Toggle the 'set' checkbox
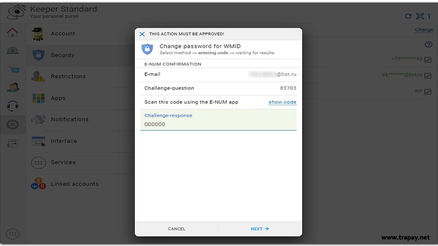This screenshot has width=438, height=246. tap(428, 92)
